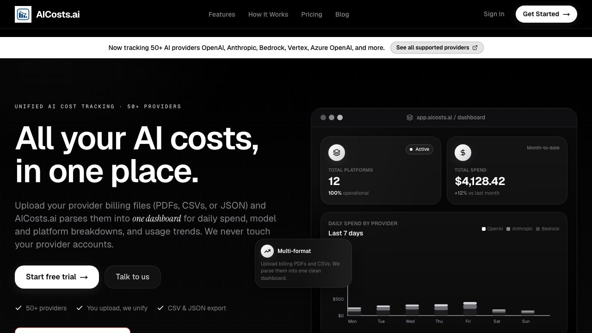Click the Friday bar in spend chart
This screenshot has height=333, width=592.
(470, 309)
